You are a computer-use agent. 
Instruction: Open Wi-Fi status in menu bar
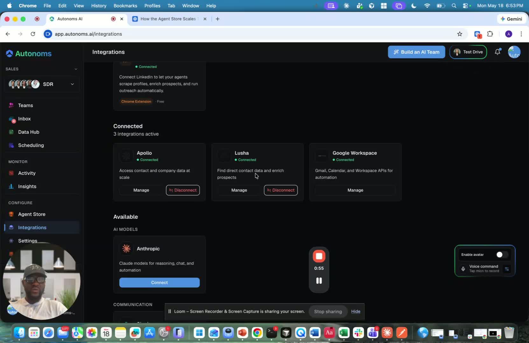pyautogui.click(x=427, y=6)
